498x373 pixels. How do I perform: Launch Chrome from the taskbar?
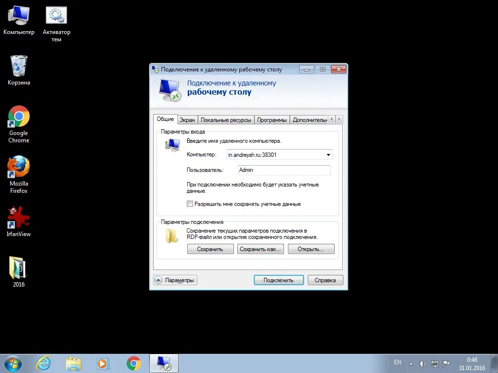pos(133,363)
